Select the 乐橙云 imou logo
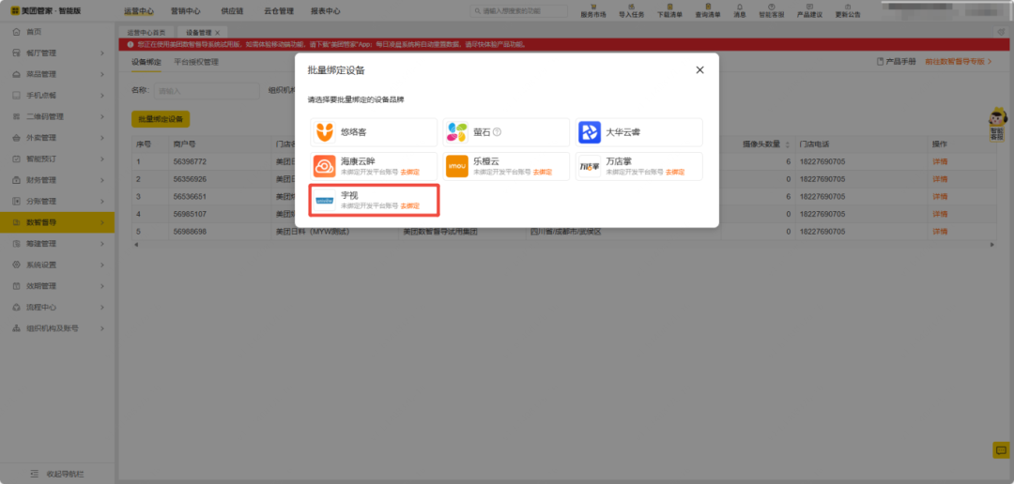Image resolution: width=1014 pixels, height=484 pixels. (457, 166)
